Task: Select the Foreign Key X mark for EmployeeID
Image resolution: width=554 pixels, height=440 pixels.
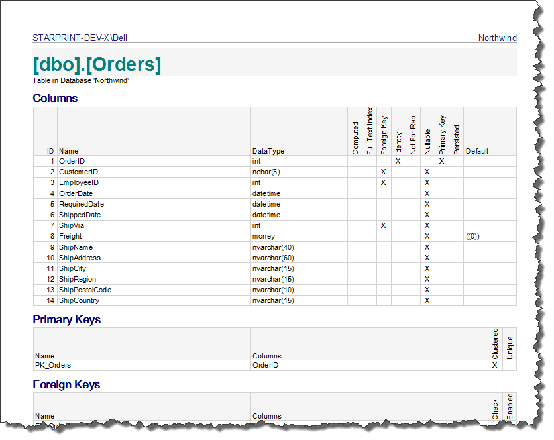Action: click(x=383, y=182)
